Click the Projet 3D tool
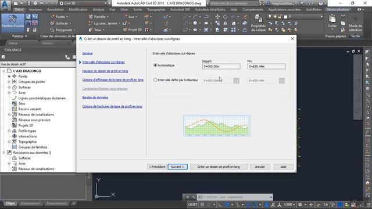Viewport: 372px width, 209px height. coord(133,30)
